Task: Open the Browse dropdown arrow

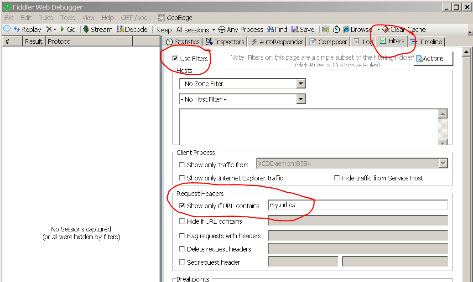Action: 379,30
